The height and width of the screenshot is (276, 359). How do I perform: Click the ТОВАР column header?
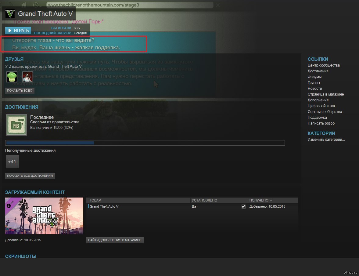95,201
